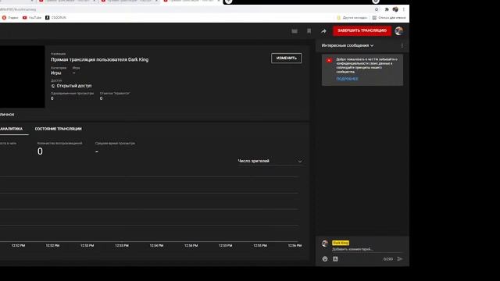
Task: Open Chrome profile avatar in toolbar
Action: tap(395, 9)
